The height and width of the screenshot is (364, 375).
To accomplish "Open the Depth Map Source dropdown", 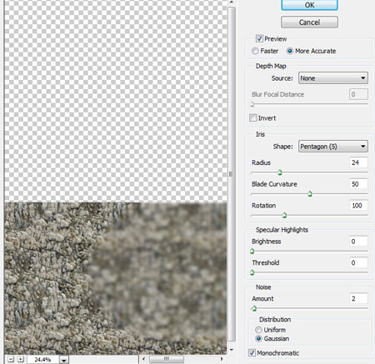I will coord(333,78).
